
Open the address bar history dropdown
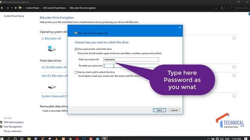coord(216,8)
